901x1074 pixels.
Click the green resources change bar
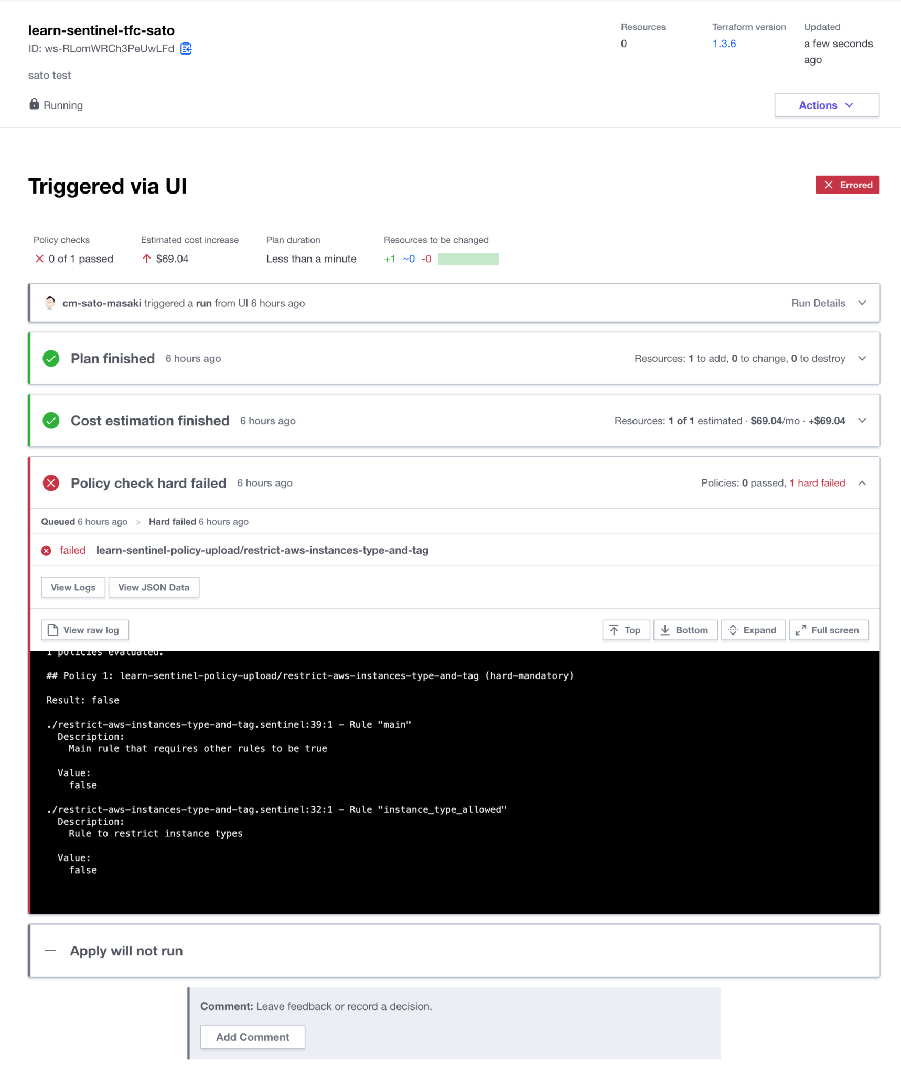(468, 259)
